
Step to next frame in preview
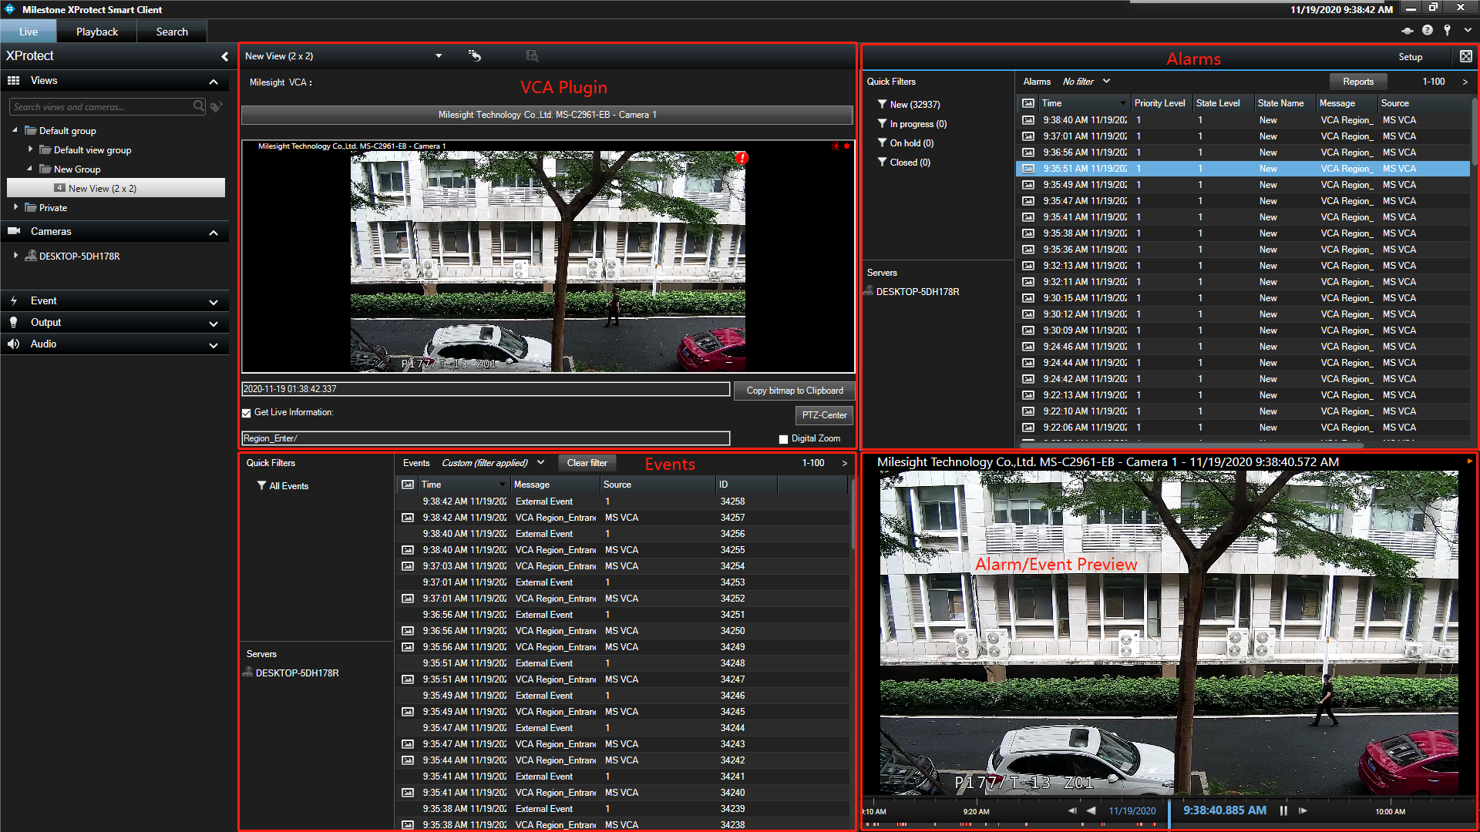[1303, 810]
